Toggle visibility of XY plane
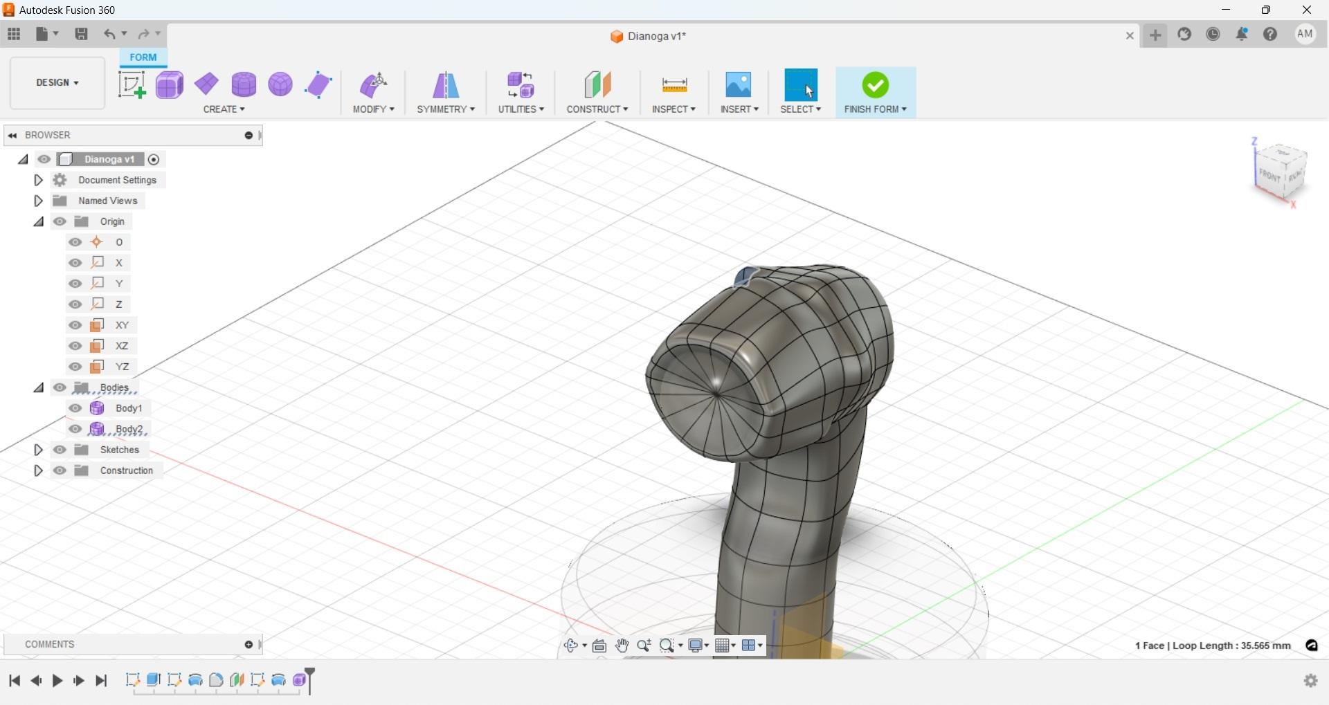The image size is (1329, 705). [75, 325]
